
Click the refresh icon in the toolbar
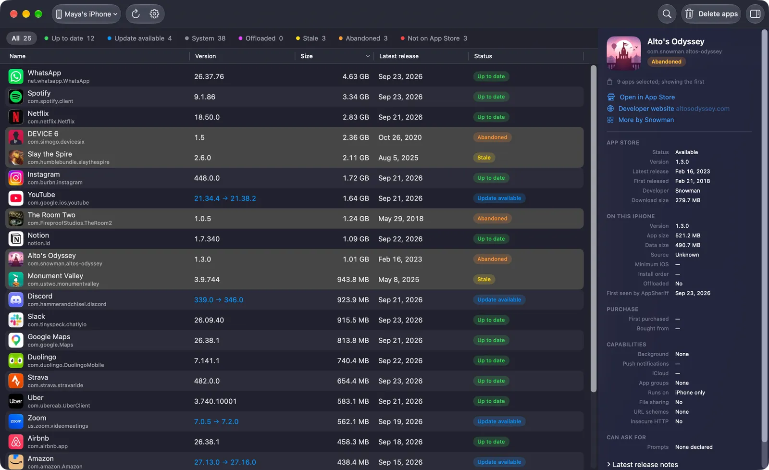click(136, 14)
